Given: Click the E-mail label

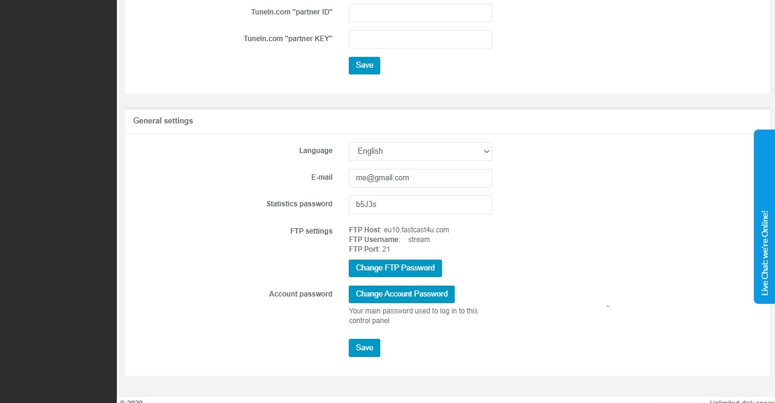Looking at the screenshot, I should pyautogui.click(x=322, y=177).
